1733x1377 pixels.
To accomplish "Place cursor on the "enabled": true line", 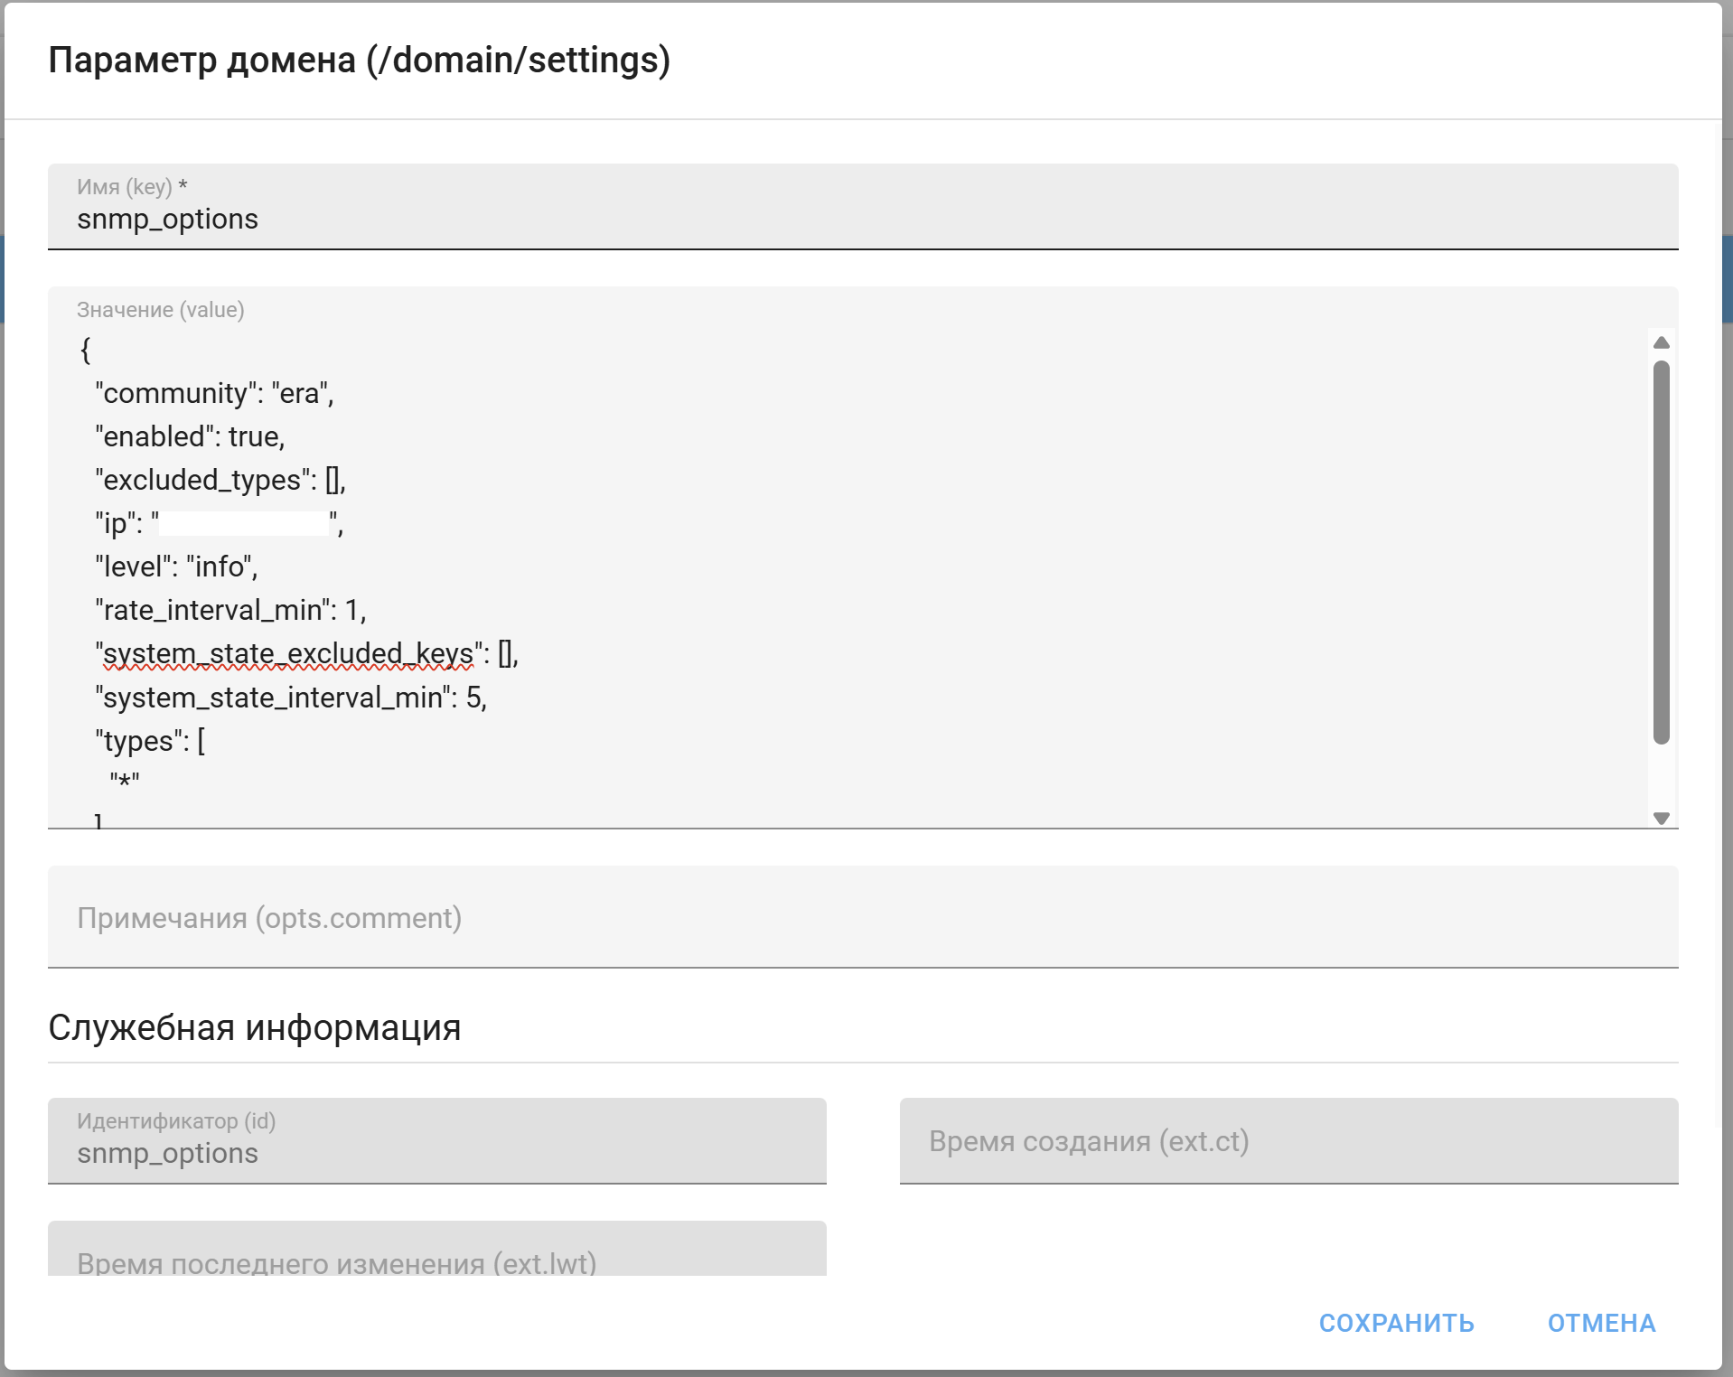I will (x=191, y=436).
